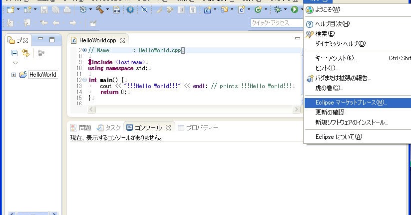The width and height of the screenshot is (411, 215).
Task: Click the green Run icon
Action: (294, 10)
